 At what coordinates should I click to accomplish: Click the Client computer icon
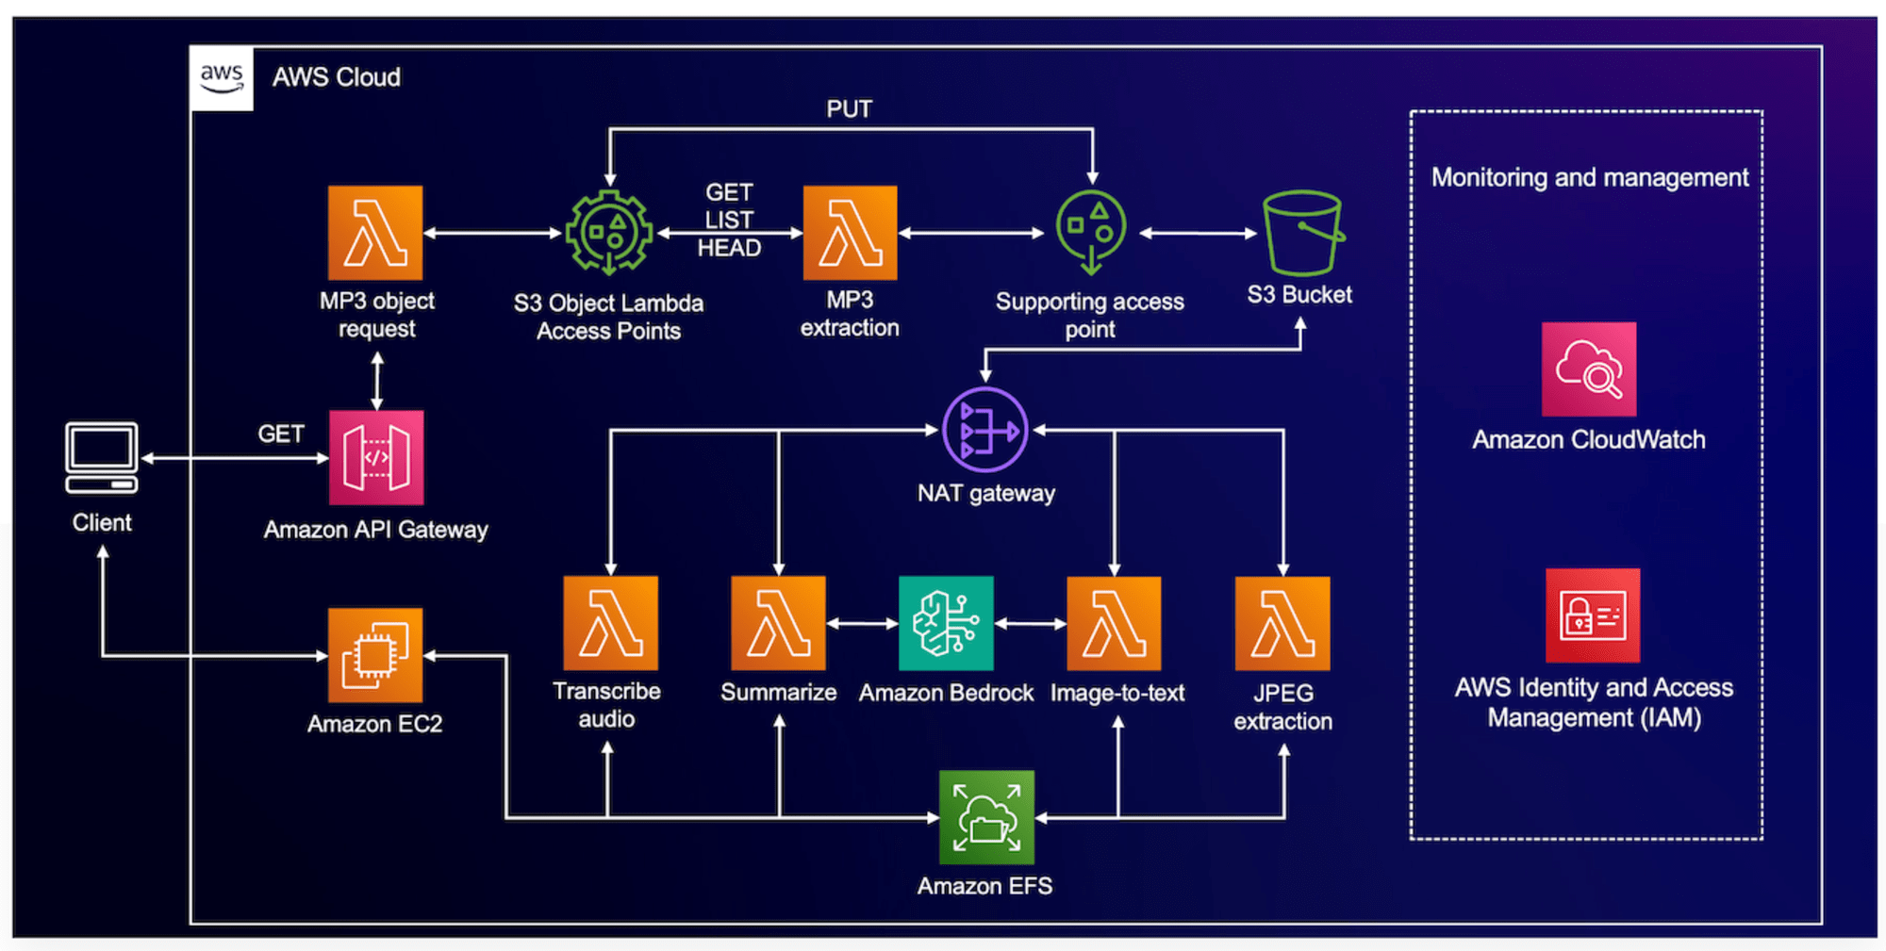[102, 458]
